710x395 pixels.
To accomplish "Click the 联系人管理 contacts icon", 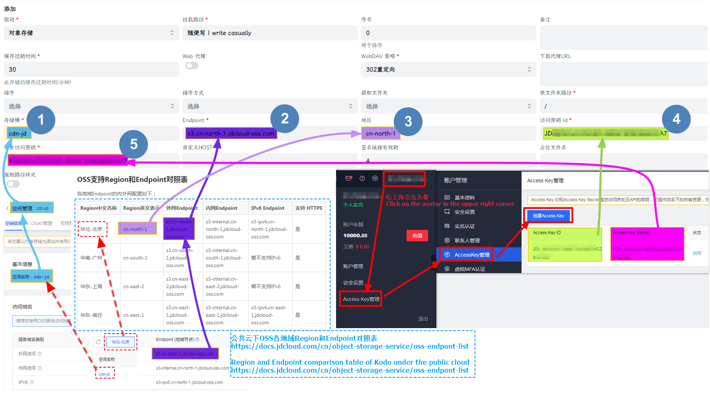I will pos(447,240).
